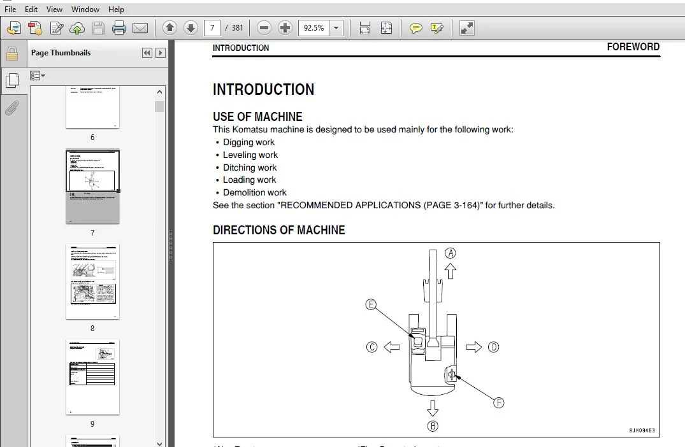Click the large 'INTRODUCTION' title
Viewport: 685px width, 447px height.
(x=263, y=90)
